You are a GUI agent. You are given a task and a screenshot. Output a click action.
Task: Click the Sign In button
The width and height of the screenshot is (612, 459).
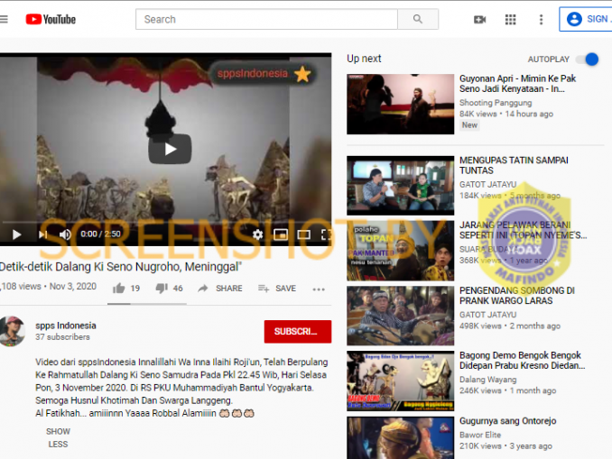point(586,19)
